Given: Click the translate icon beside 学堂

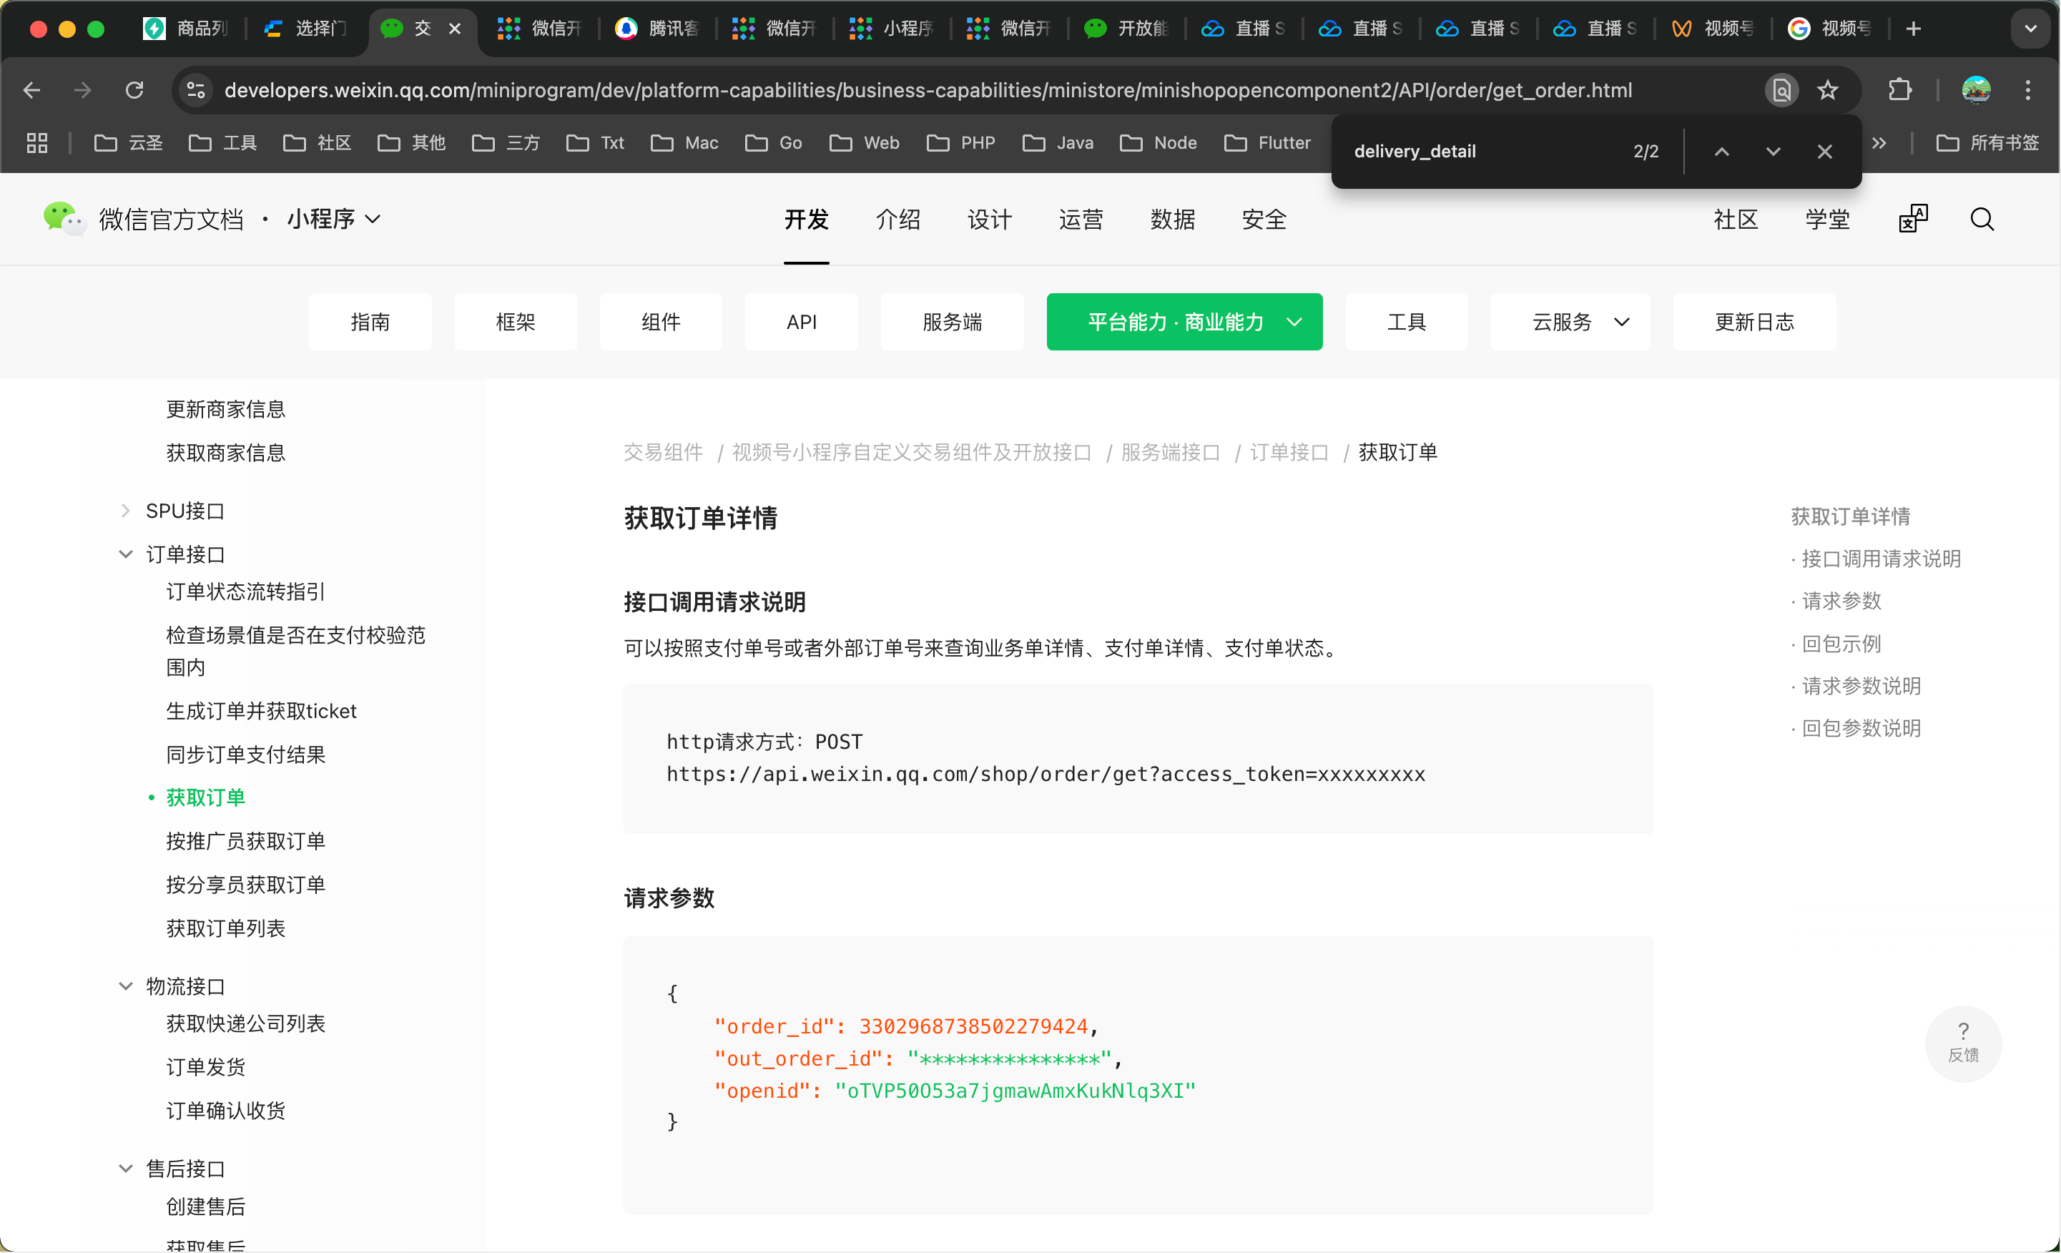Looking at the screenshot, I should pos(1912,219).
